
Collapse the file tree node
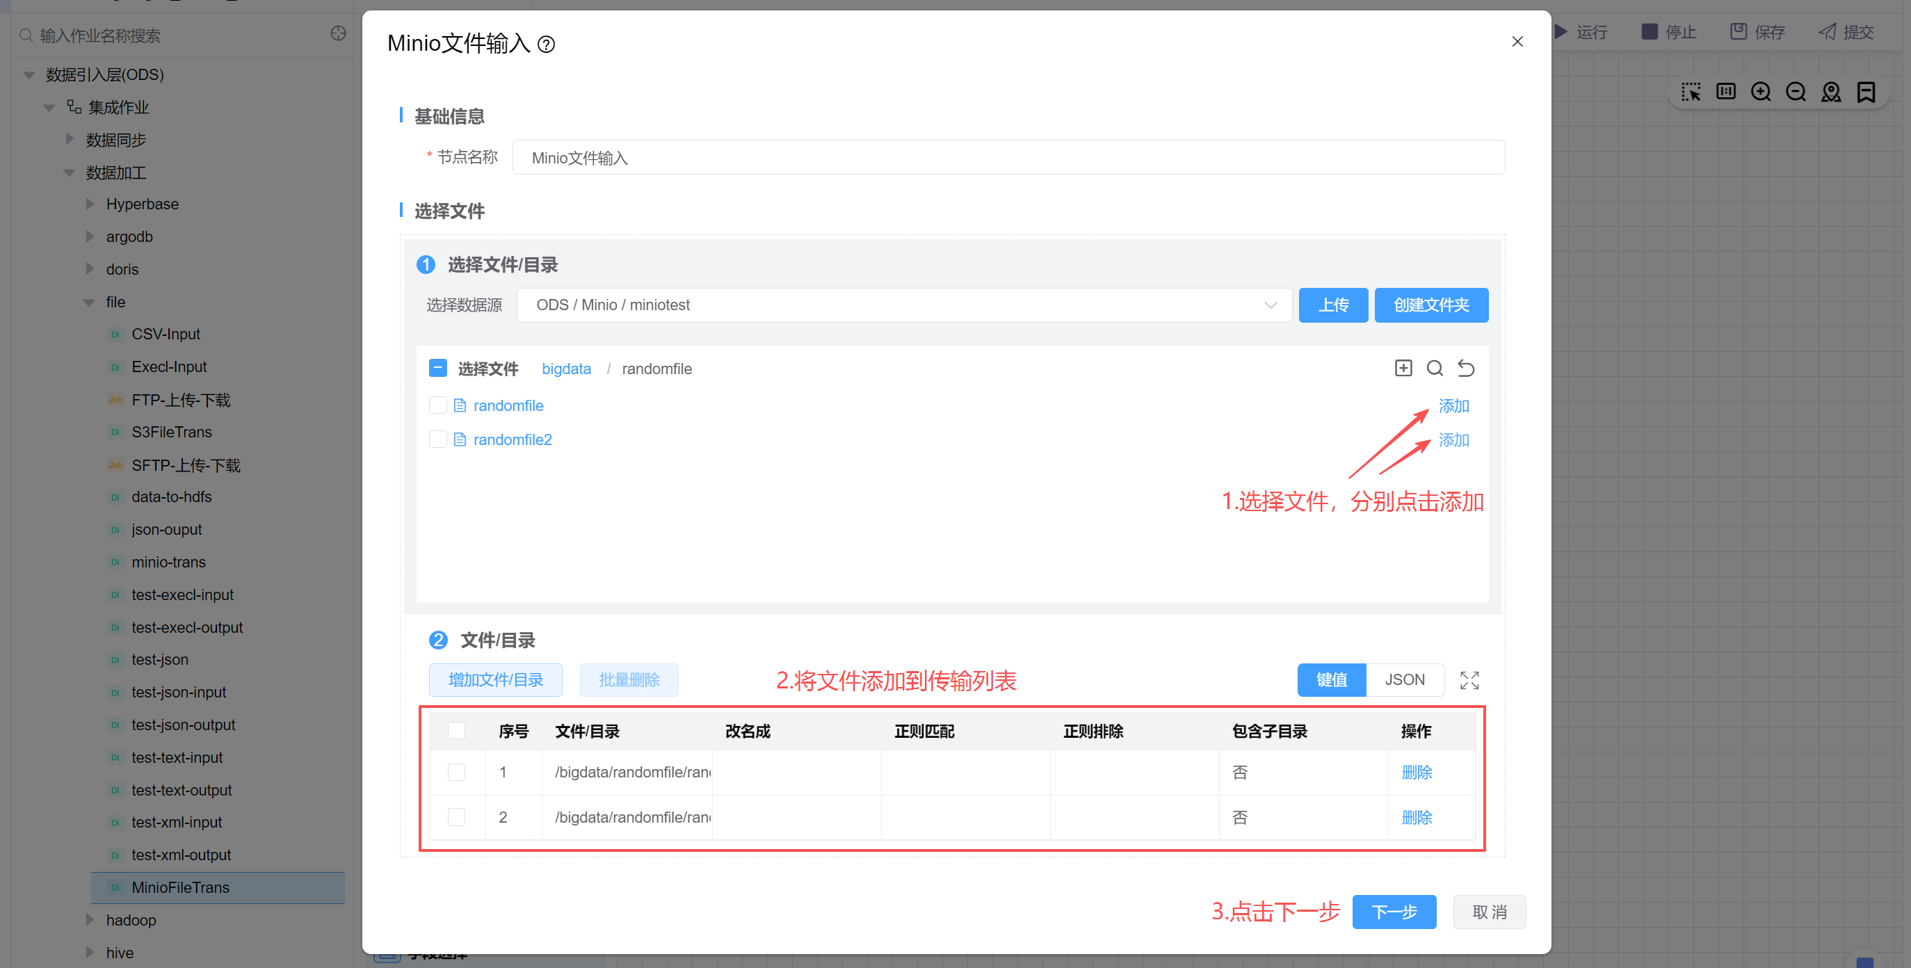tap(90, 302)
